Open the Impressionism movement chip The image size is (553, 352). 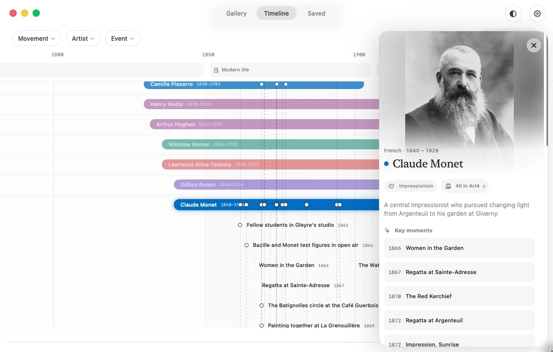pyautogui.click(x=411, y=186)
